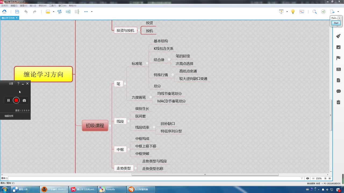Click the export icon in toolbar
The height and width of the screenshot is (193, 344).
tap(332, 12)
